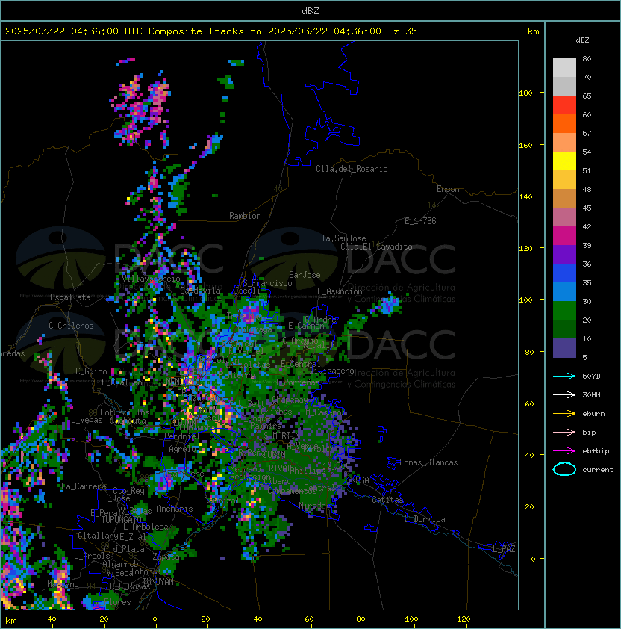Click the 'Catitas' map label
The height and width of the screenshot is (629, 621).
coord(387,500)
